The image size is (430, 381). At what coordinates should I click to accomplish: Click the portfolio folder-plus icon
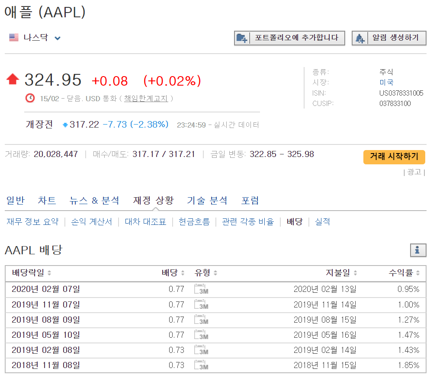click(241, 38)
